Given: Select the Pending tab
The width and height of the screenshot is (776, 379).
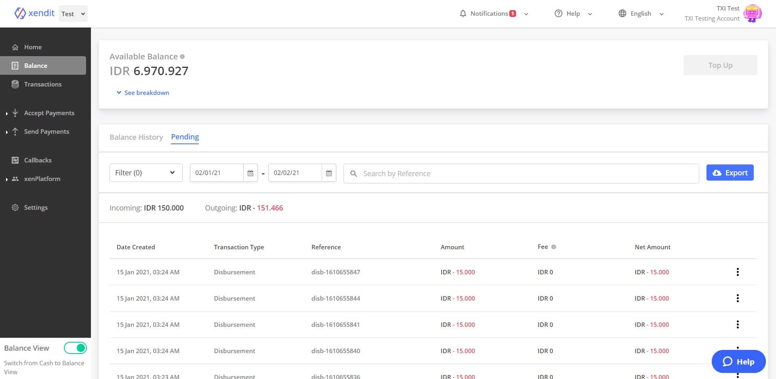Looking at the screenshot, I should pos(185,137).
